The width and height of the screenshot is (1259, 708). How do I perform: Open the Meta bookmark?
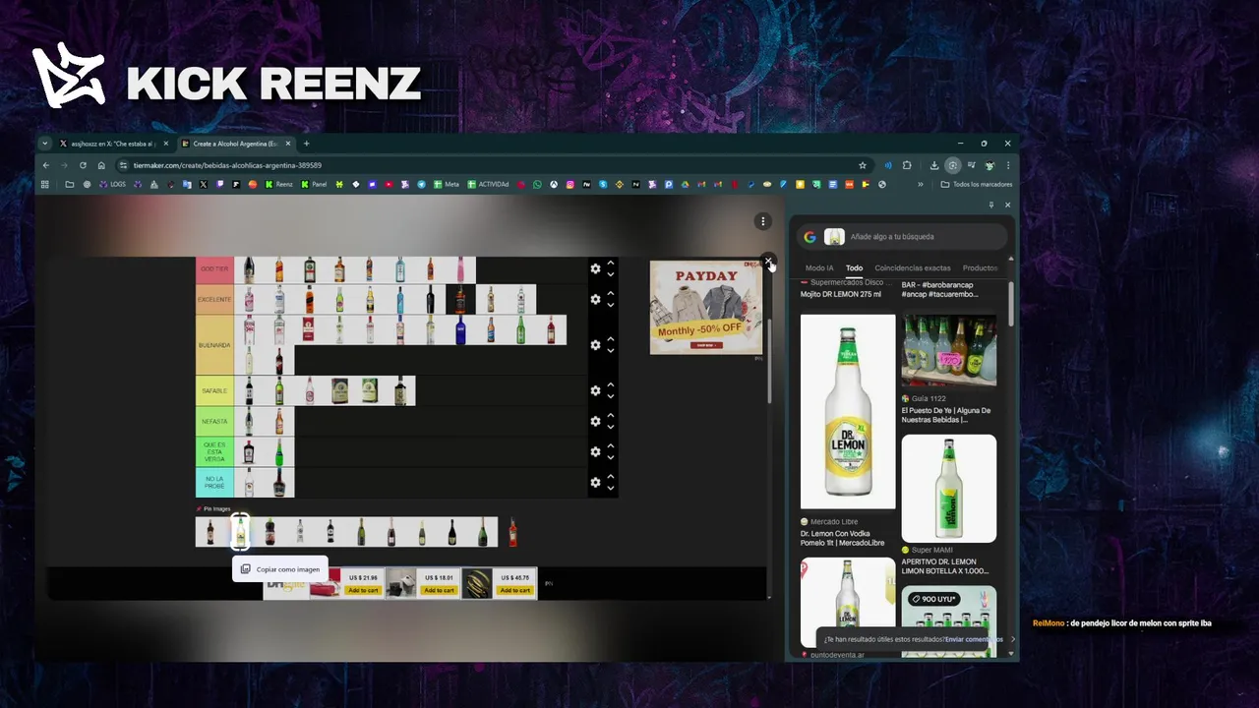pos(448,184)
